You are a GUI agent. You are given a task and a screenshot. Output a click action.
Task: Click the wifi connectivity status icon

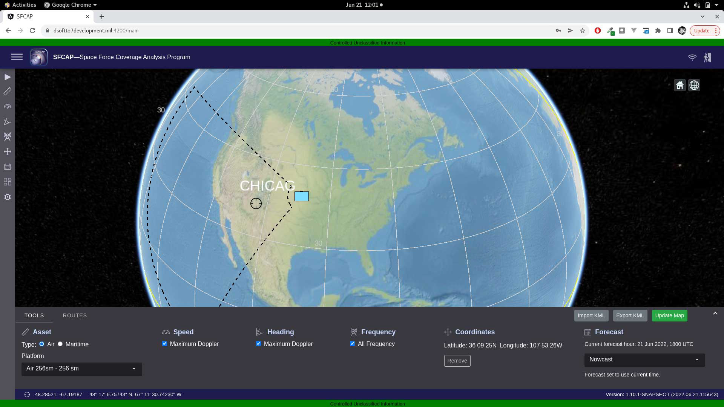tap(692, 57)
